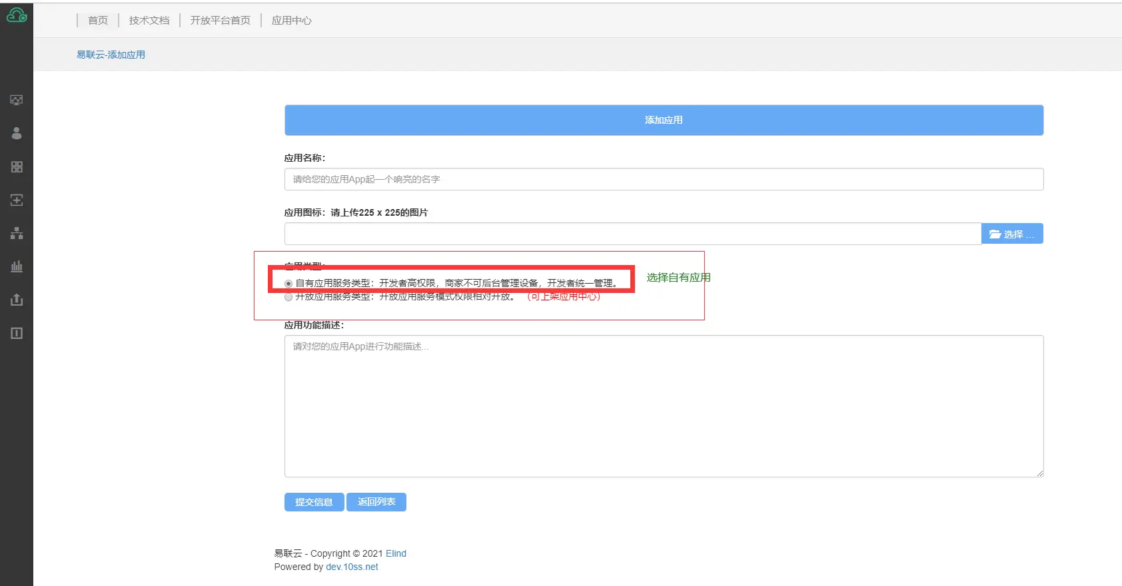Open the hierarchy tree sidebar icon
1122x586 pixels.
[x=17, y=233]
